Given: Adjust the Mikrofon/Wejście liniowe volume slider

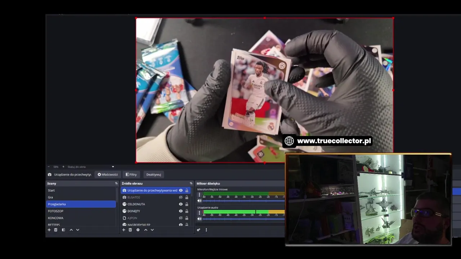Looking at the screenshot, I should point(244,201).
